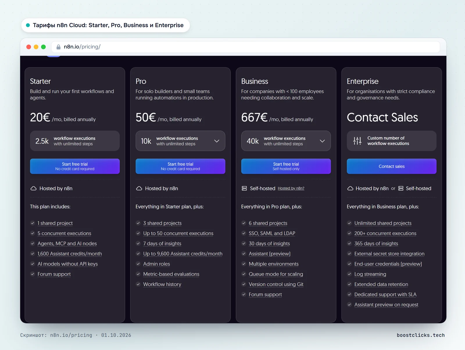
Task: Click the cloud icon in Enterprise card
Action: coord(350,188)
